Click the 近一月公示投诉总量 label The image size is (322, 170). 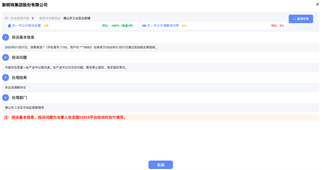[x=28, y=26]
